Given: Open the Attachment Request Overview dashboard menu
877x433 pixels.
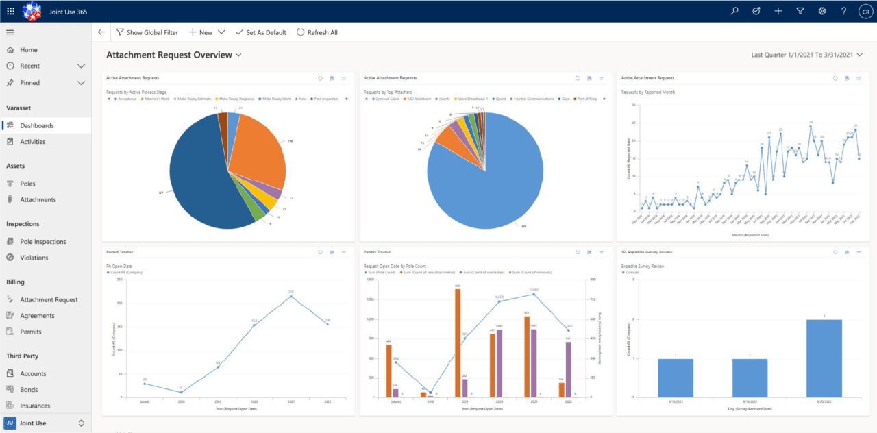Looking at the screenshot, I should coord(237,55).
